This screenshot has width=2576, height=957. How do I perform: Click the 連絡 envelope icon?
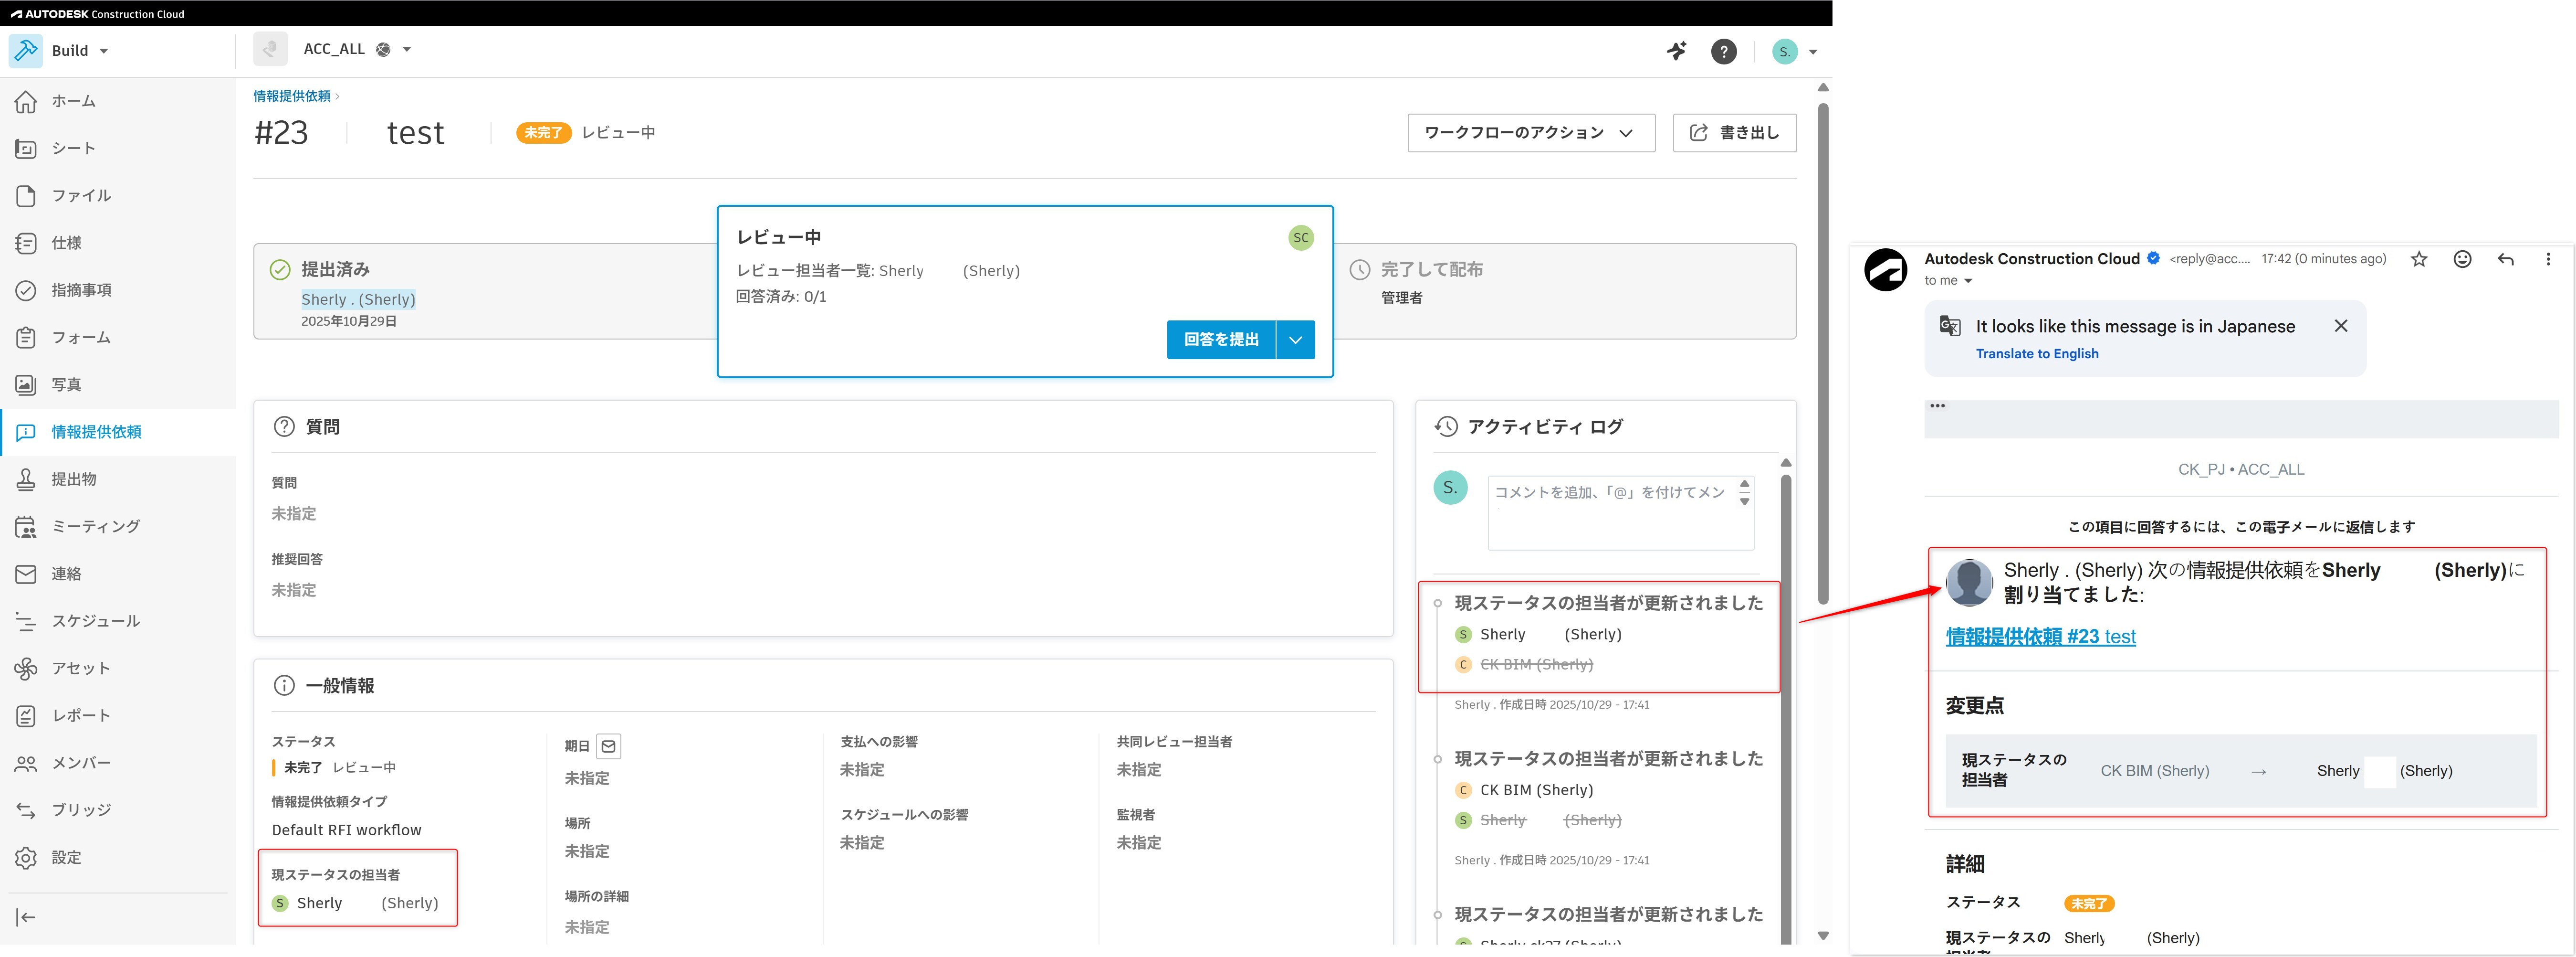coord(26,574)
